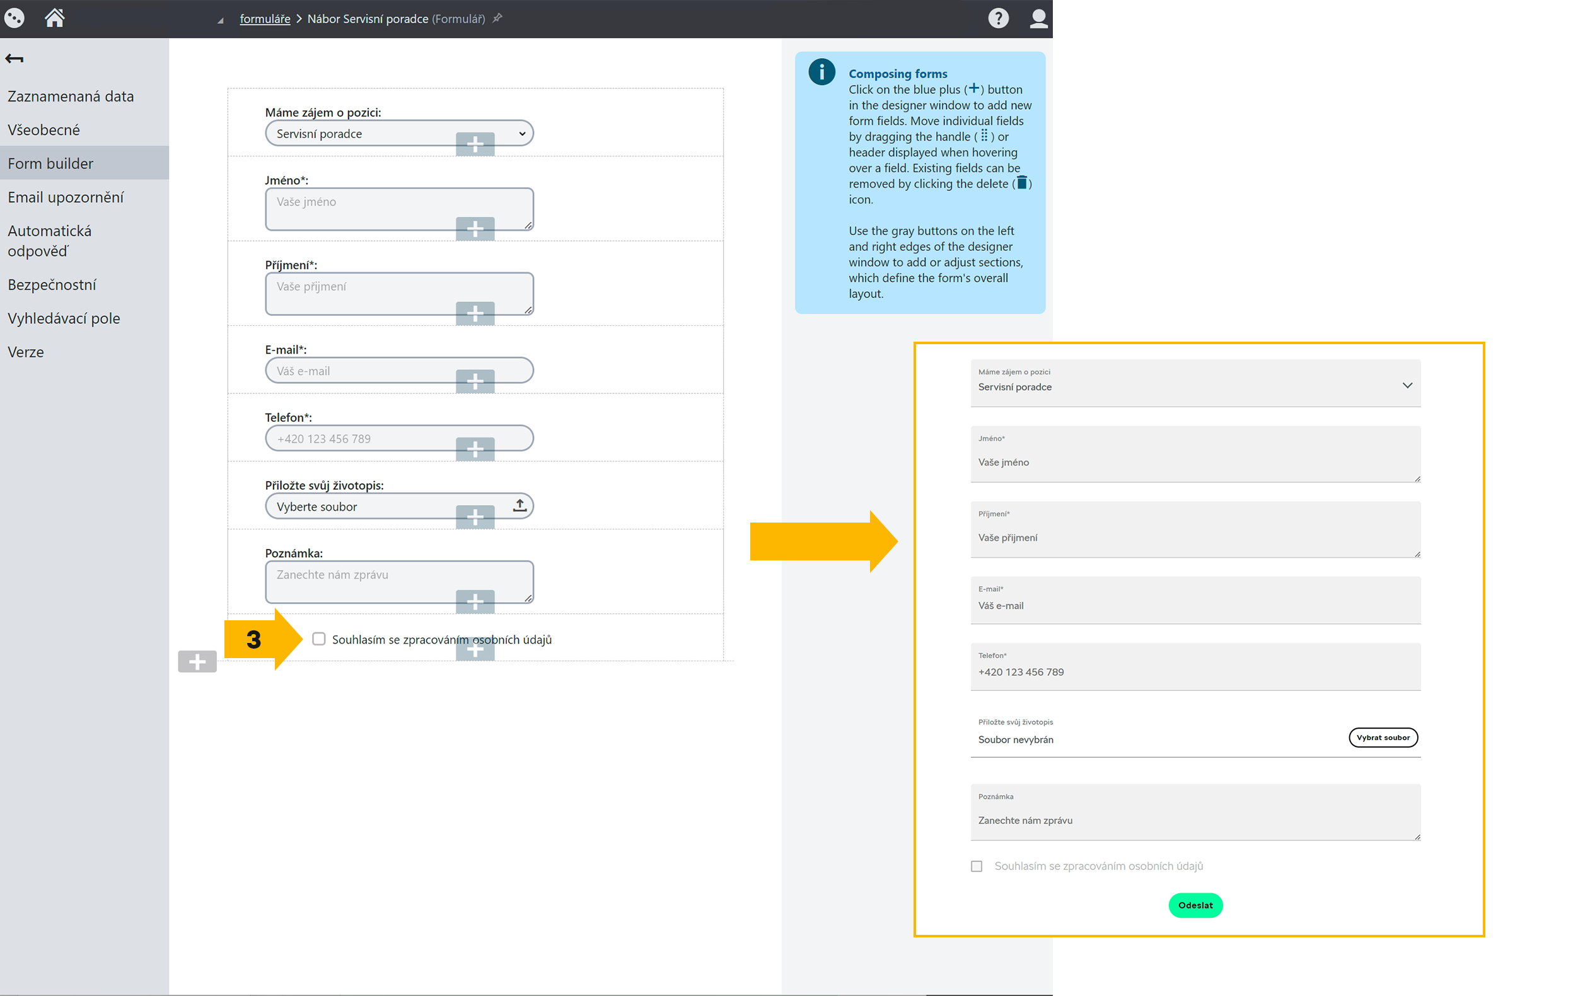Click the info icon in Composing forms box
Viewport: 1590px width, 996px height.
pos(821,72)
